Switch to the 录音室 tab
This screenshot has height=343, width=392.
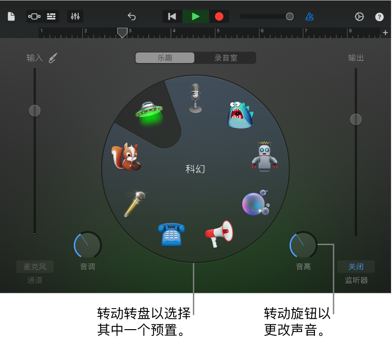[x=225, y=58]
